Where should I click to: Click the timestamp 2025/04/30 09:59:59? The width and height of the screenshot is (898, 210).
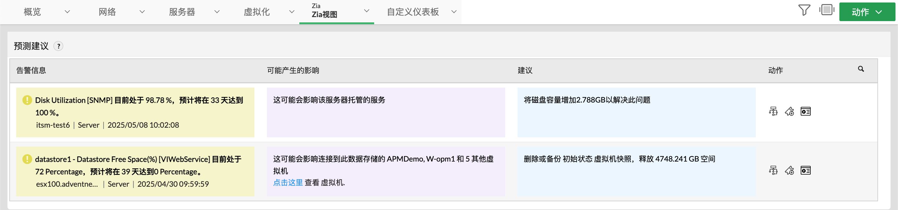[173, 184]
